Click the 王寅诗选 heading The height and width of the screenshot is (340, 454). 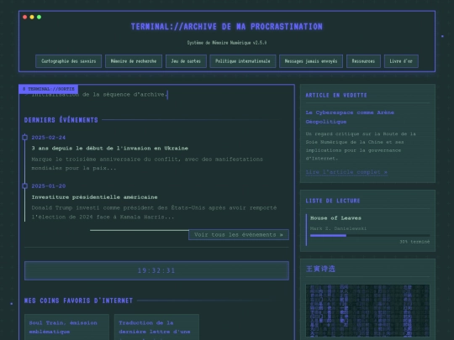pyautogui.click(x=320, y=269)
